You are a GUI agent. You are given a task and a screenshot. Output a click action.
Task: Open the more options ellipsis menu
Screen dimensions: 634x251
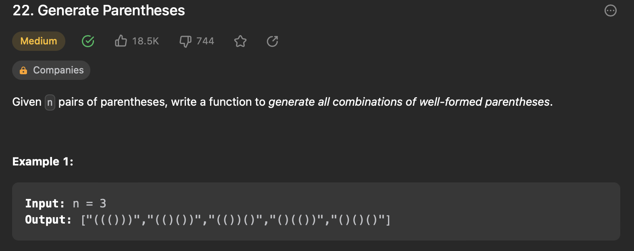click(x=610, y=10)
